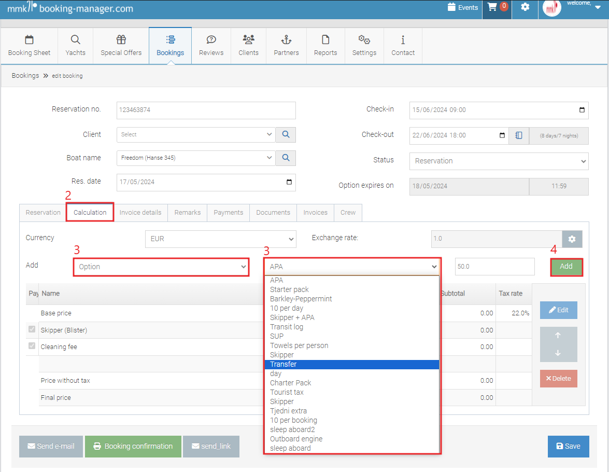
Task: Open the Booking Sheet calendar icon
Action: [30, 40]
